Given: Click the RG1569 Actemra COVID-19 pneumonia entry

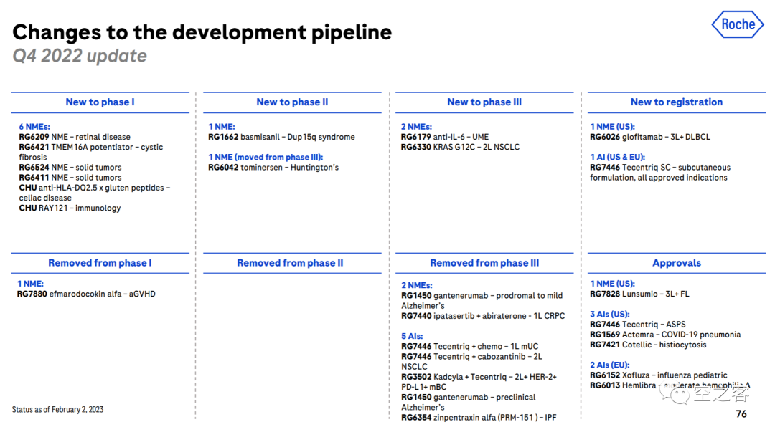Looking at the screenshot, I should point(665,335).
